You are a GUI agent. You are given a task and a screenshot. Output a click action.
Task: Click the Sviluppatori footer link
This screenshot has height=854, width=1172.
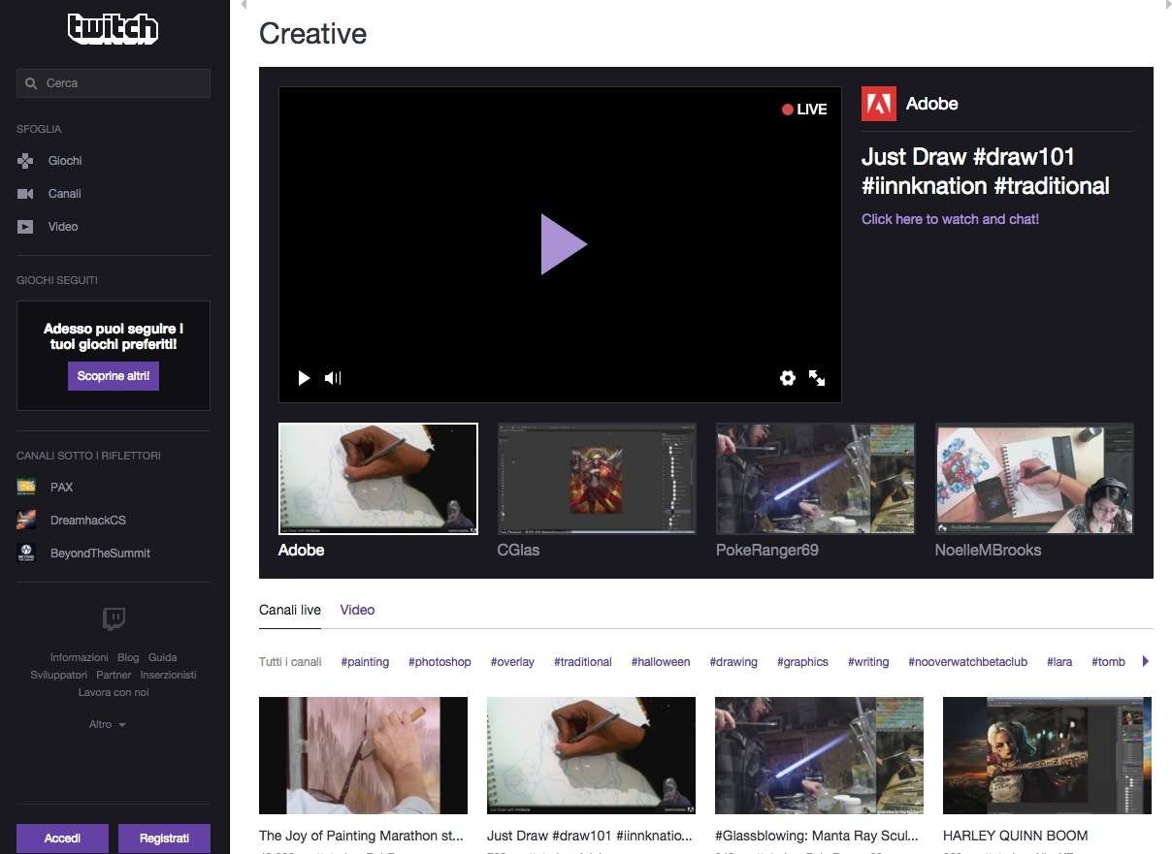pyautogui.click(x=59, y=675)
